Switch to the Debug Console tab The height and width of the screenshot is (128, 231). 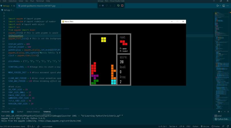point(33,112)
